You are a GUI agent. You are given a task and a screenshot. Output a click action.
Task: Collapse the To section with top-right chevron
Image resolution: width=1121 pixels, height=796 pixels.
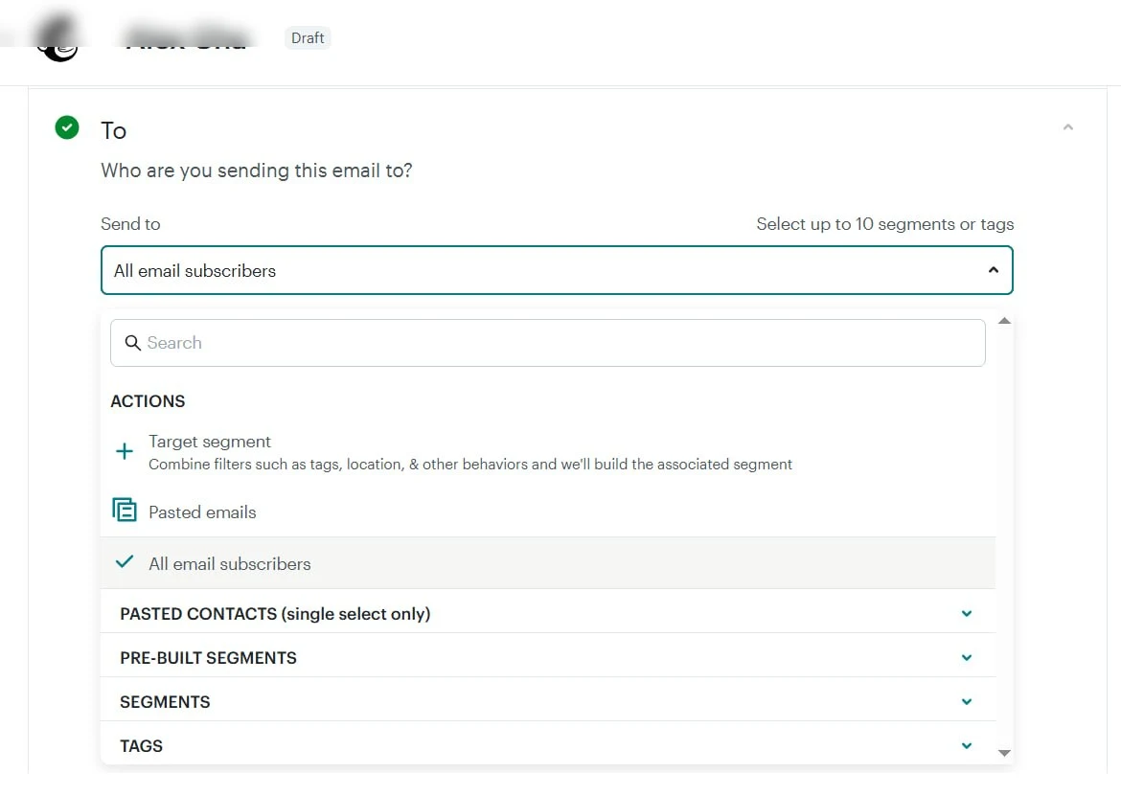click(x=1068, y=127)
